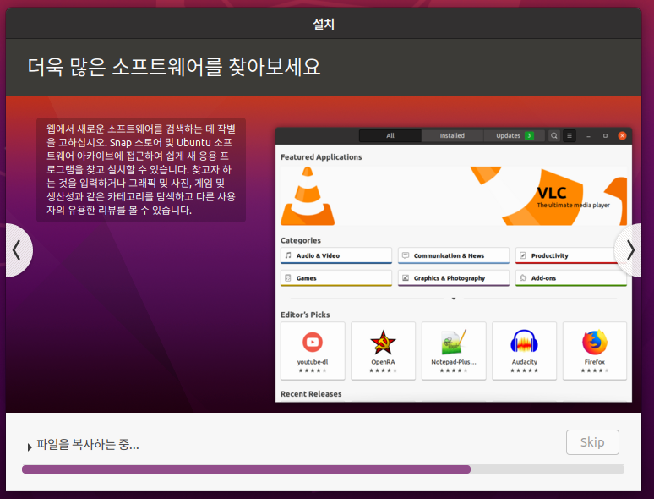The height and width of the screenshot is (499, 654).
Task: Click the Korean description text box
Action: click(x=141, y=170)
